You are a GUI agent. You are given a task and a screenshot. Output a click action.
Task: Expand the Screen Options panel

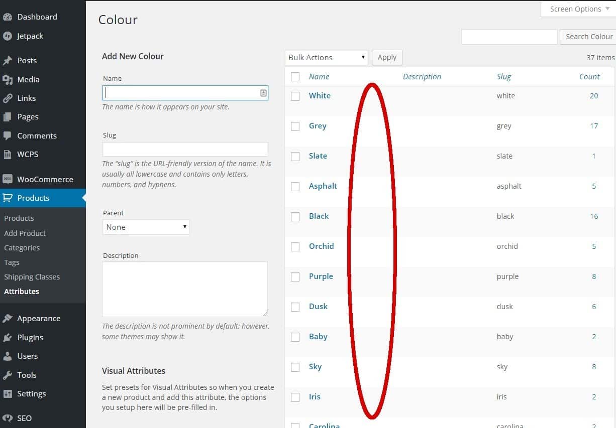pos(579,9)
